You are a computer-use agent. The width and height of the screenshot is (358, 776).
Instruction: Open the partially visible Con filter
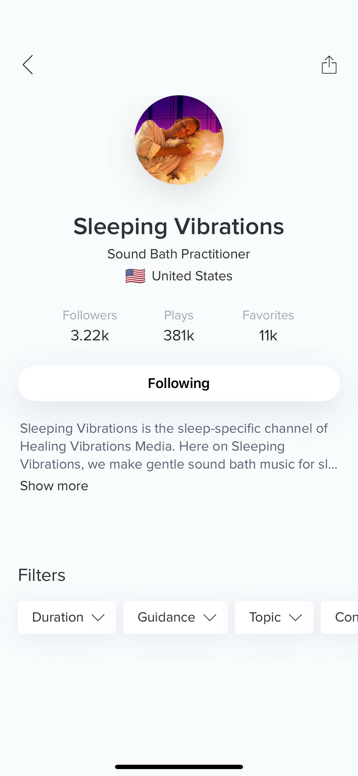(x=340, y=617)
